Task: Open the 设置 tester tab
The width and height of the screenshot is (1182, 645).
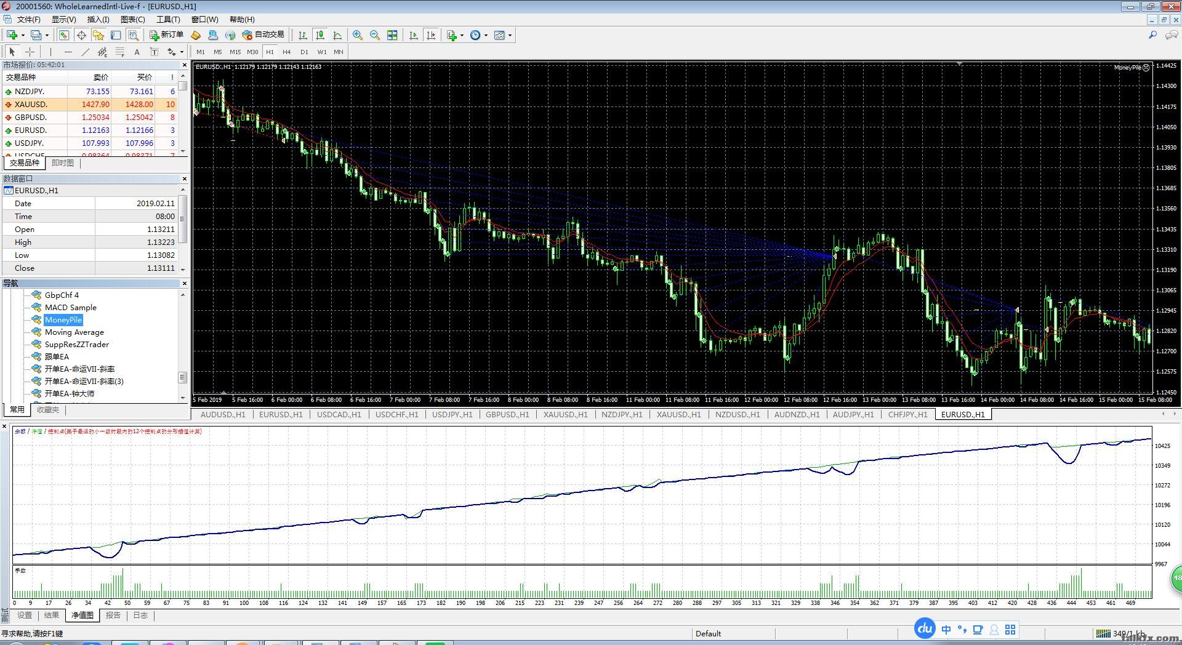Action: point(25,615)
